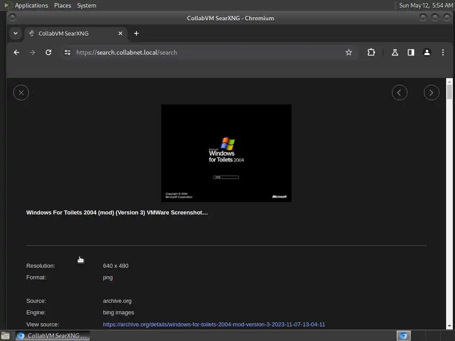Image resolution: width=455 pixels, height=341 pixels.
Task: Reload the current page
Action: coord(48,52)
